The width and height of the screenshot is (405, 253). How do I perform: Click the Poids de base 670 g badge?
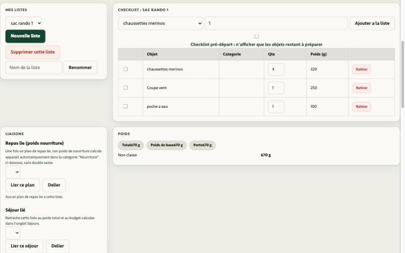167,145
